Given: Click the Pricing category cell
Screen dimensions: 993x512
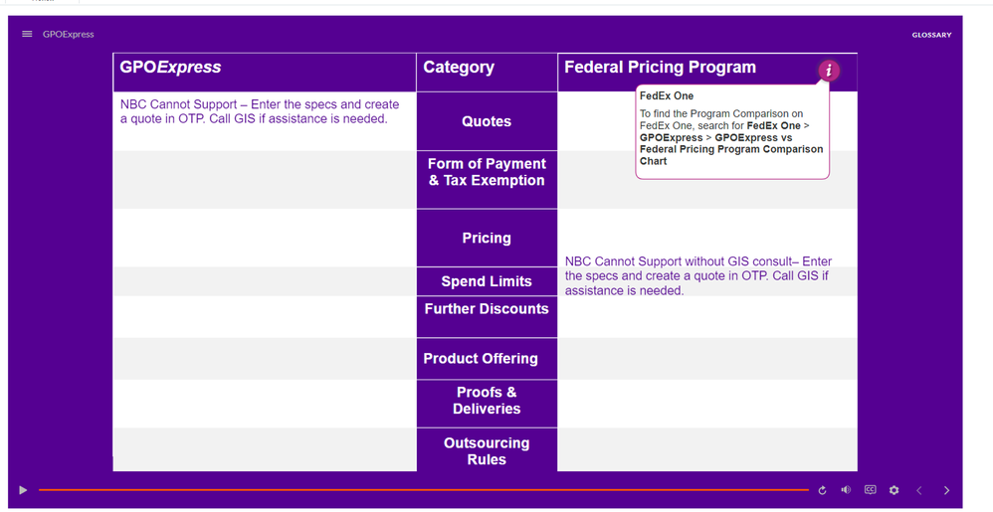Looking at the screenshot, I should point(487,238).
